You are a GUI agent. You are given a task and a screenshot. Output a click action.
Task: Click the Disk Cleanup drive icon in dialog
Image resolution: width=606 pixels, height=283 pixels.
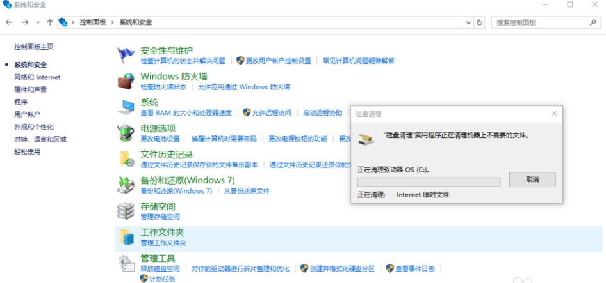(x=366, y=139)
